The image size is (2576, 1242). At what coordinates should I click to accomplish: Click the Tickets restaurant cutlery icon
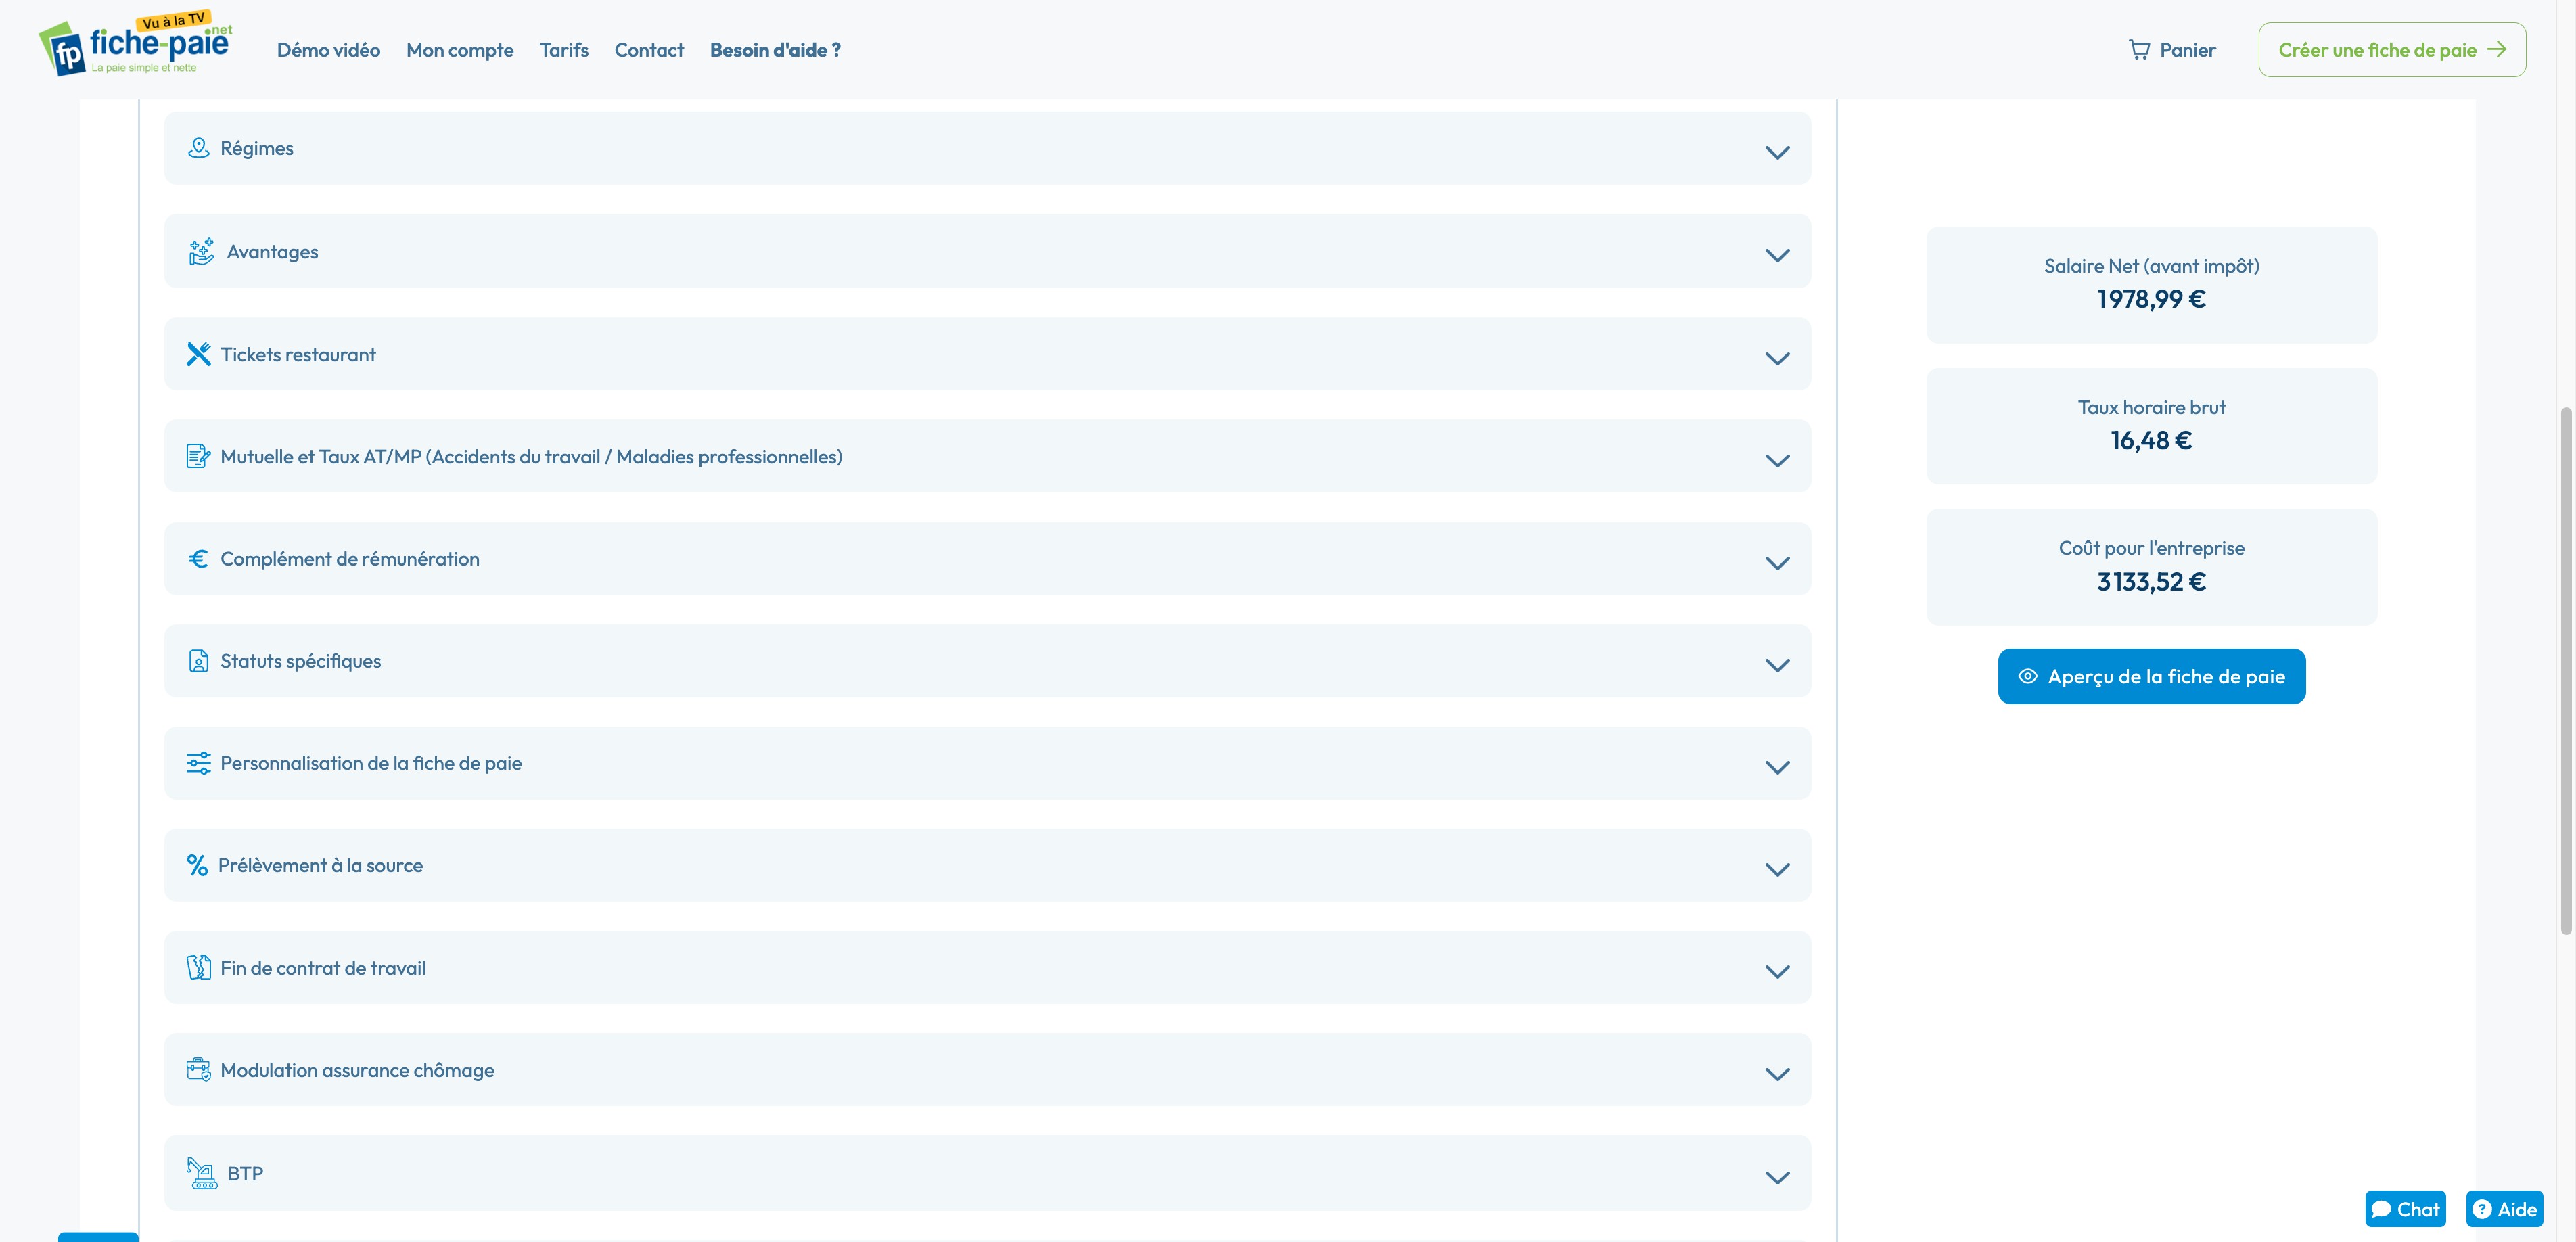[x=198, y=354]
